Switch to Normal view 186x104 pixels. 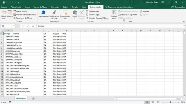[147, 102]
